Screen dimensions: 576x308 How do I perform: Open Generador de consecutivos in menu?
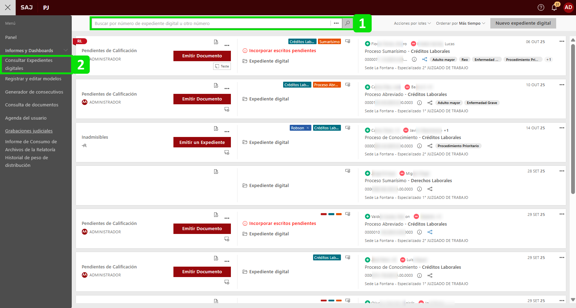(x=34, y=92)
